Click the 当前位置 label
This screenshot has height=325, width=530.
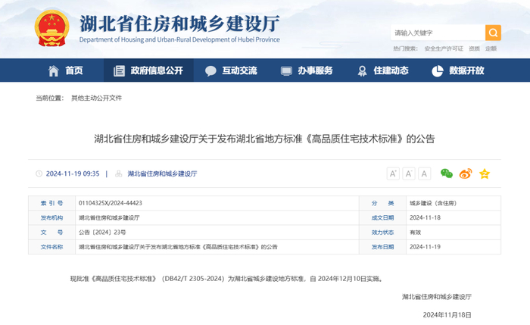(50, 98)
